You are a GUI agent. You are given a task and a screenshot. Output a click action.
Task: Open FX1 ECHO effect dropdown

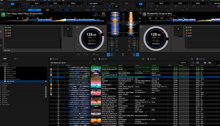pyautogui.click(x=56, y=3)
